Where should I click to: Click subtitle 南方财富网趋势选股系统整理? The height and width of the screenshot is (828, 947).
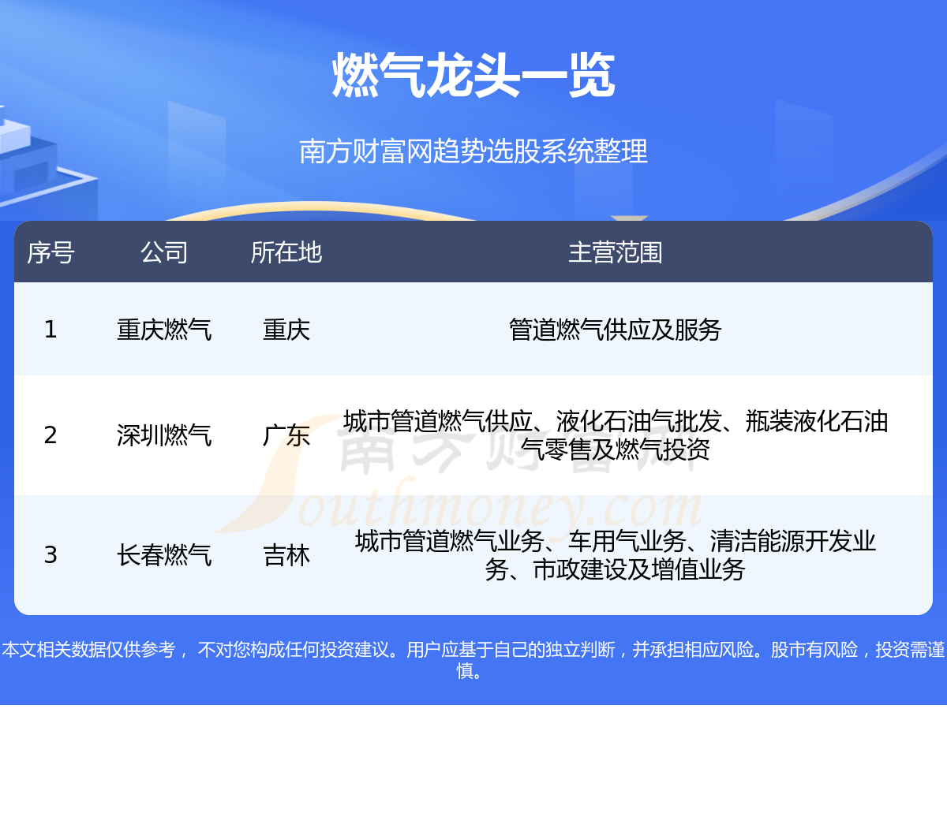(x=473, y=151)
